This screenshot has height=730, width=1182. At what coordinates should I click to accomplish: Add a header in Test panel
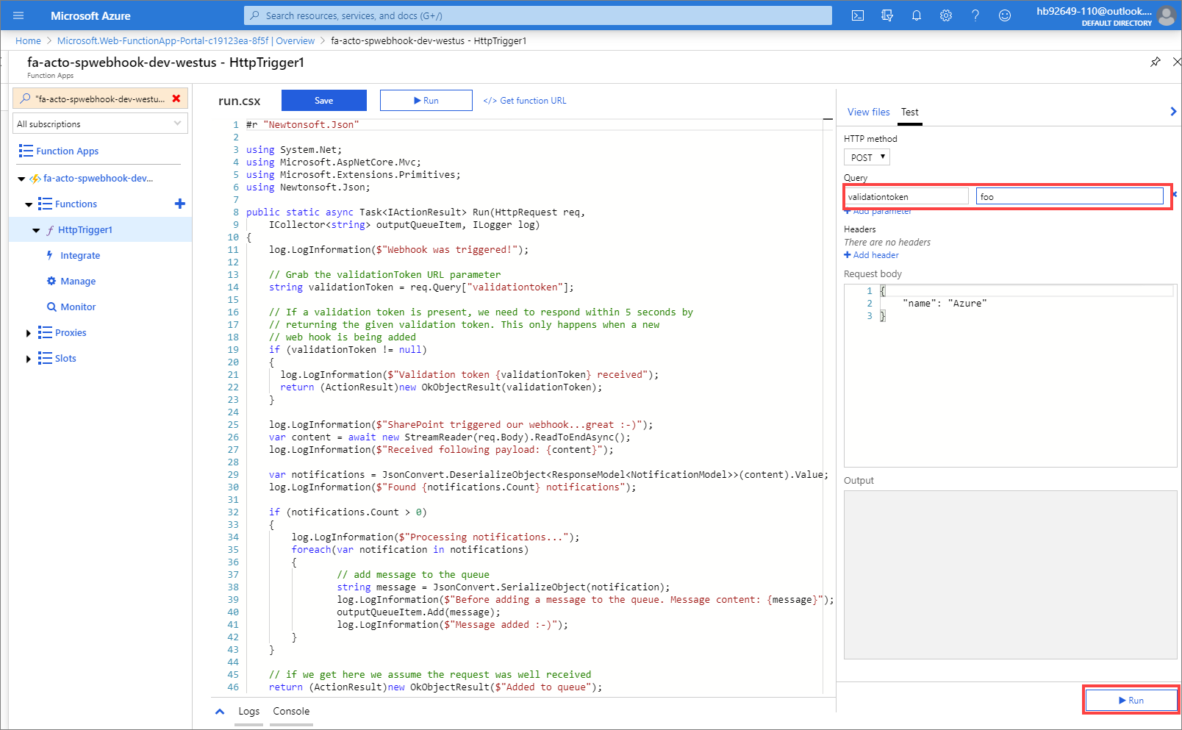(872, 255)
